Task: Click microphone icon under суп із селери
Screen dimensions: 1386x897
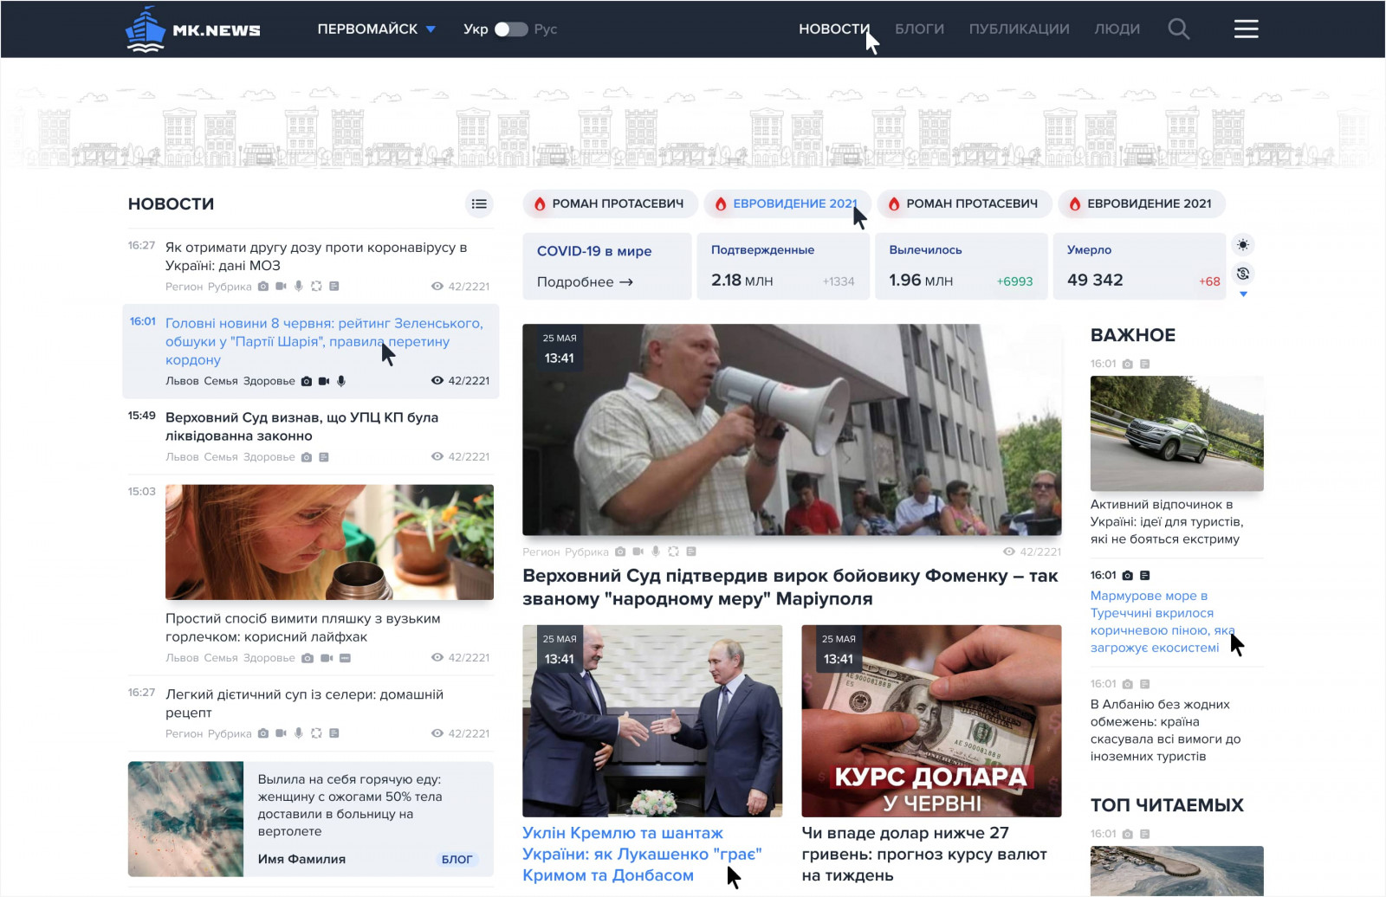Action: coord(299,733)
